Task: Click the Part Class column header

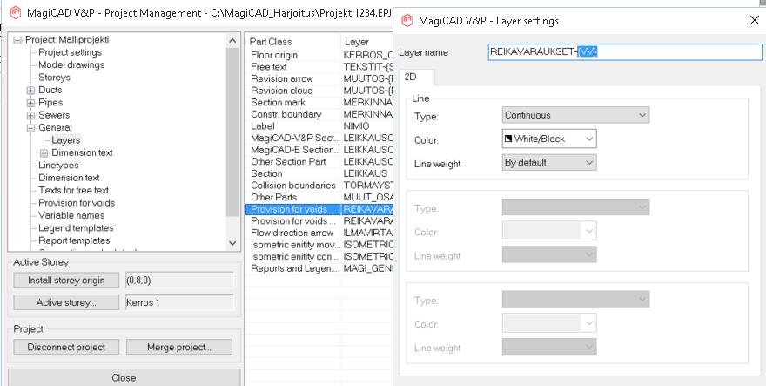Action: pos(293,42)
